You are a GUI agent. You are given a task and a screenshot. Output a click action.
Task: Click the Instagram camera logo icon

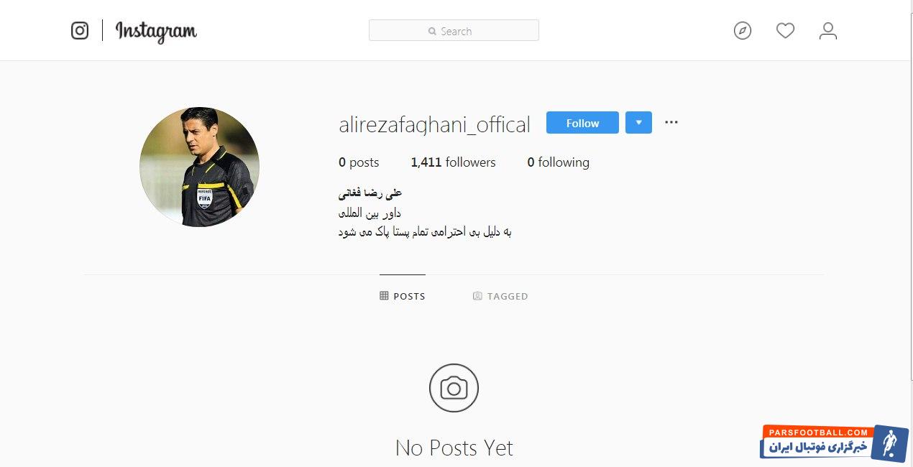pyautogui.click(x=80, y=31)
